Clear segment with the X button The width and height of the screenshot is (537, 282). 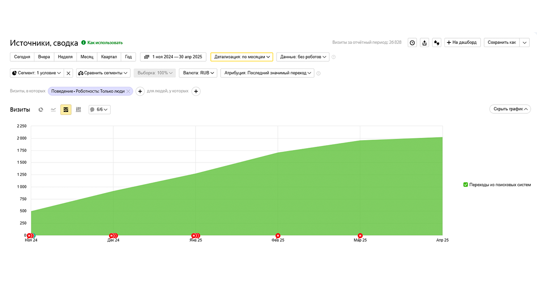point(68,73)
